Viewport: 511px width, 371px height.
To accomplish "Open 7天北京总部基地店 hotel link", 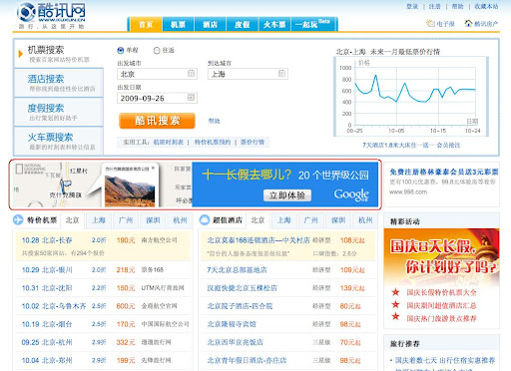I will tap(237, 270).
